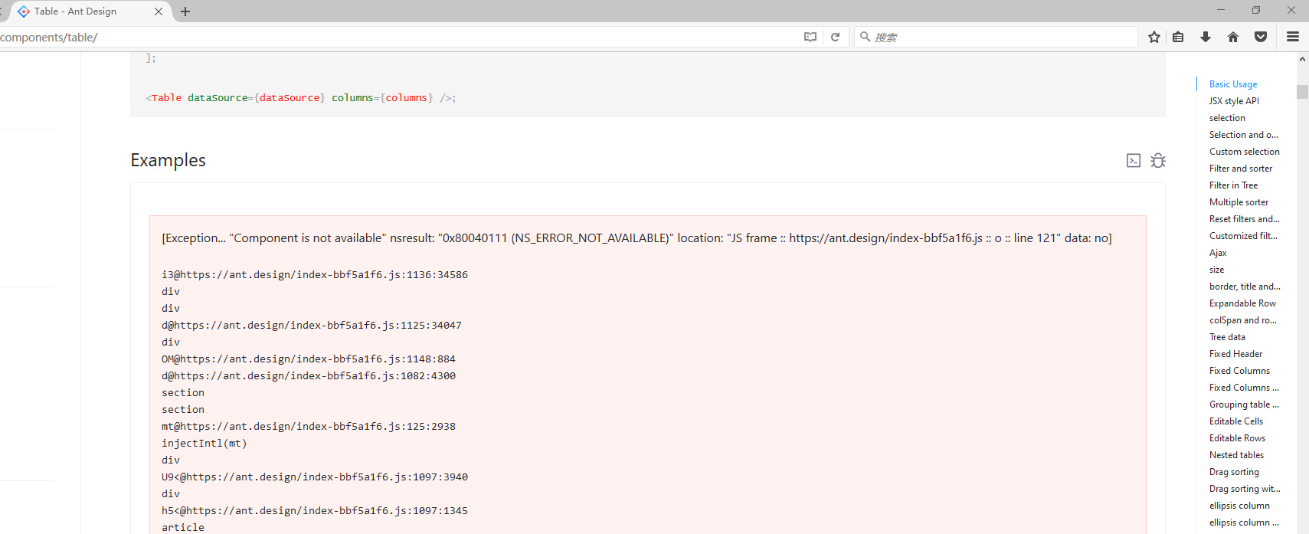Click the Examples heading
This screenshot has height=534, width=1309.
pyautogui.click(x=168, y=160)
